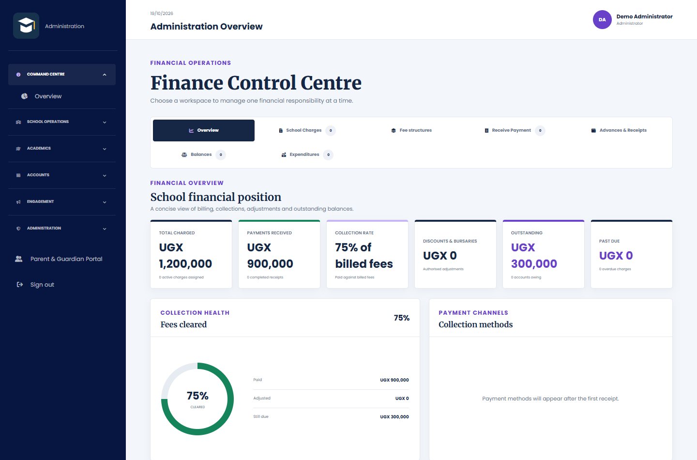Click the graduation cap school logo
Viewport: 697px width, 460px height.
[26, 26]
